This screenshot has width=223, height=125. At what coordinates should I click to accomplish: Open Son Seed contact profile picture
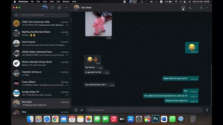77,8
